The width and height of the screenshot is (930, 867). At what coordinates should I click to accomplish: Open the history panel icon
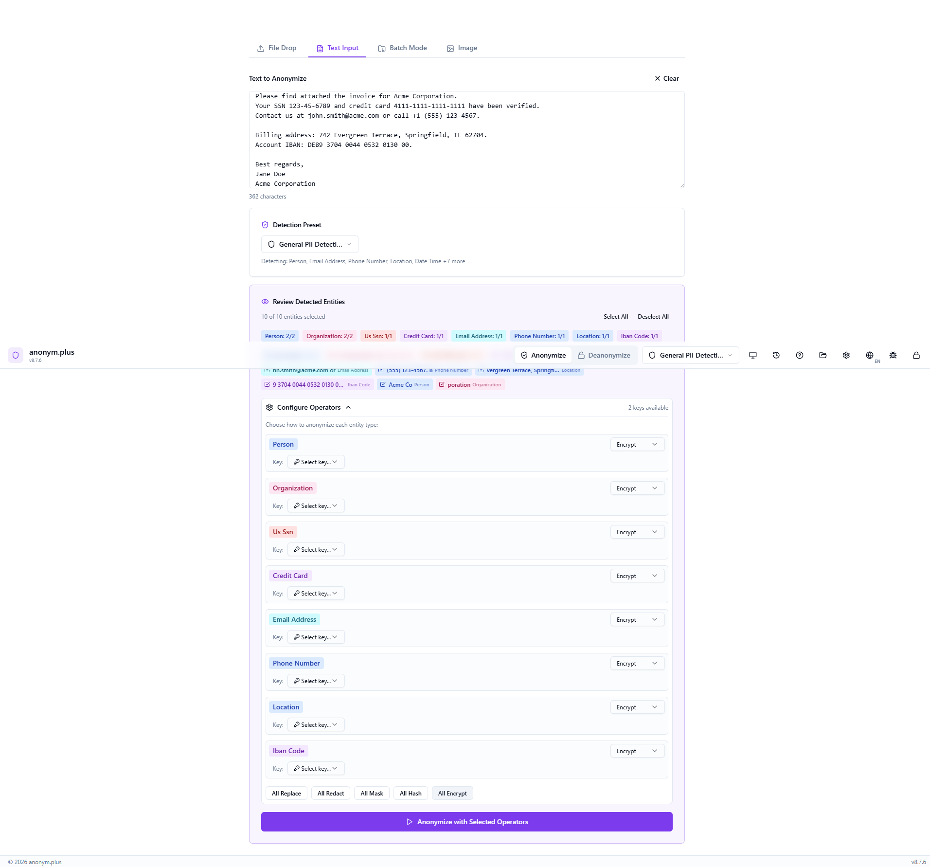point(776,355)
